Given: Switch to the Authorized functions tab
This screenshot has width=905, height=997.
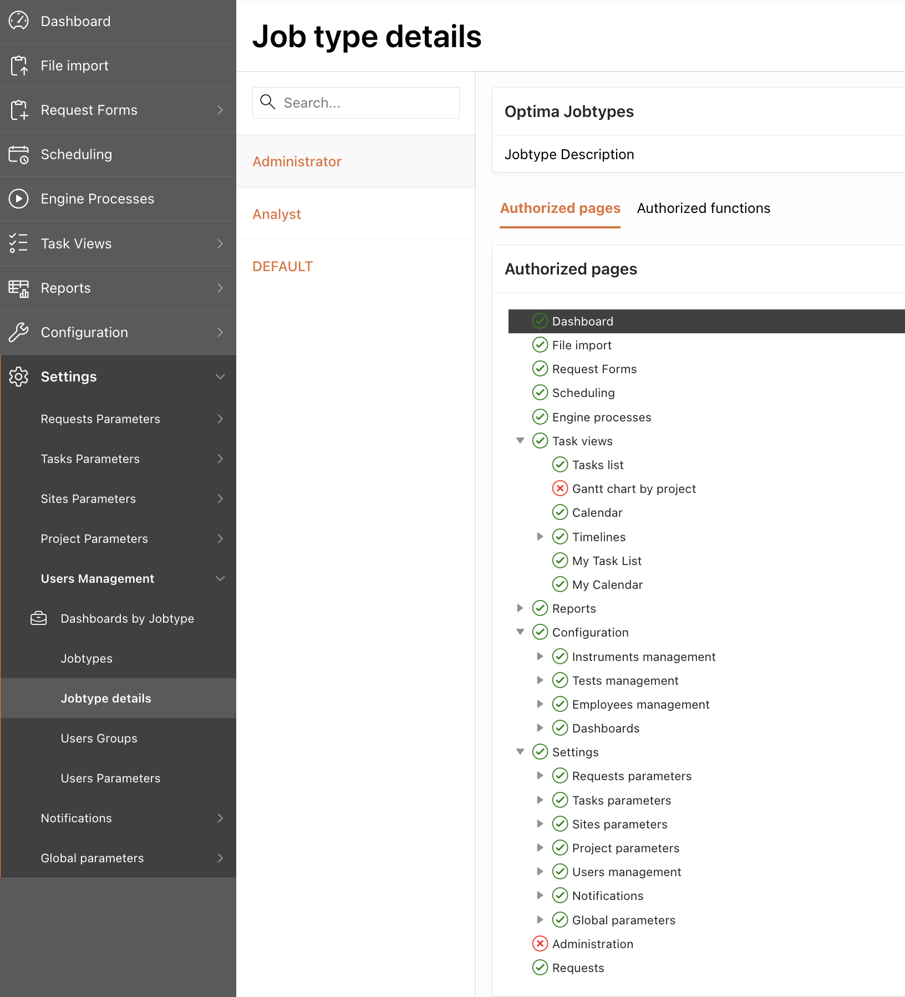Looking at the screenshot, I should click(x=703, y=208).
